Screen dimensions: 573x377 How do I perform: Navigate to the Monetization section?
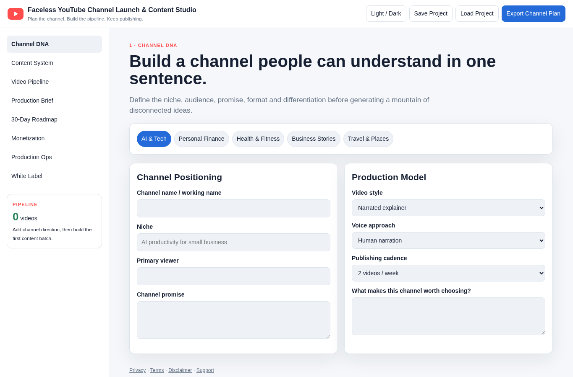click(x=54, y=138)
